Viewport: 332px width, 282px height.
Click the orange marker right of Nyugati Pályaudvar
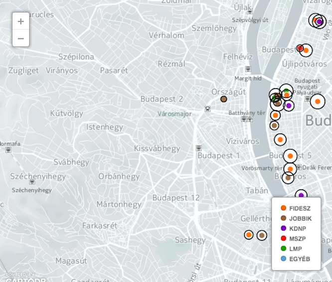pos(318,102)
